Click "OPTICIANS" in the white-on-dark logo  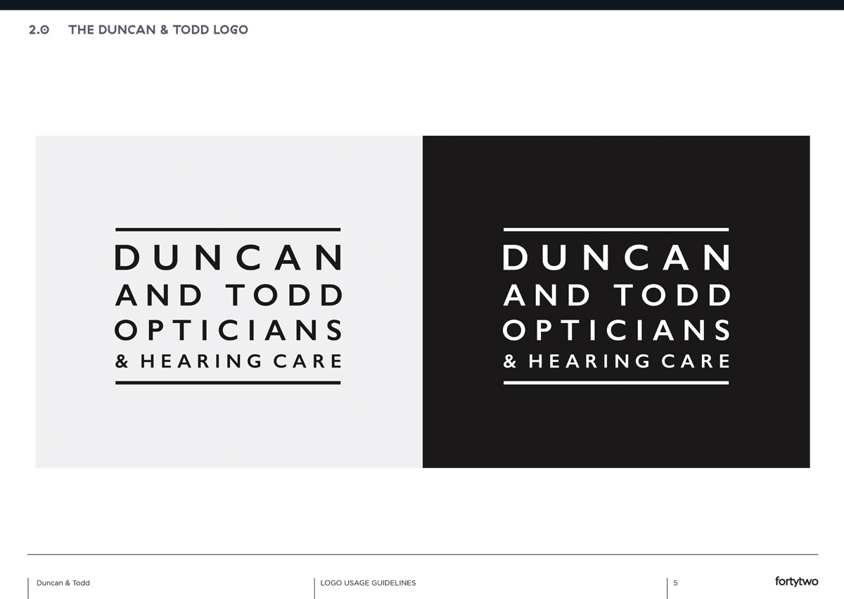[617, 330]
